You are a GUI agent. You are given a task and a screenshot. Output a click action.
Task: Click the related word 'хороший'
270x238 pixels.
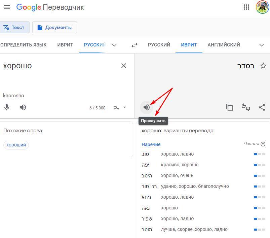16,145
